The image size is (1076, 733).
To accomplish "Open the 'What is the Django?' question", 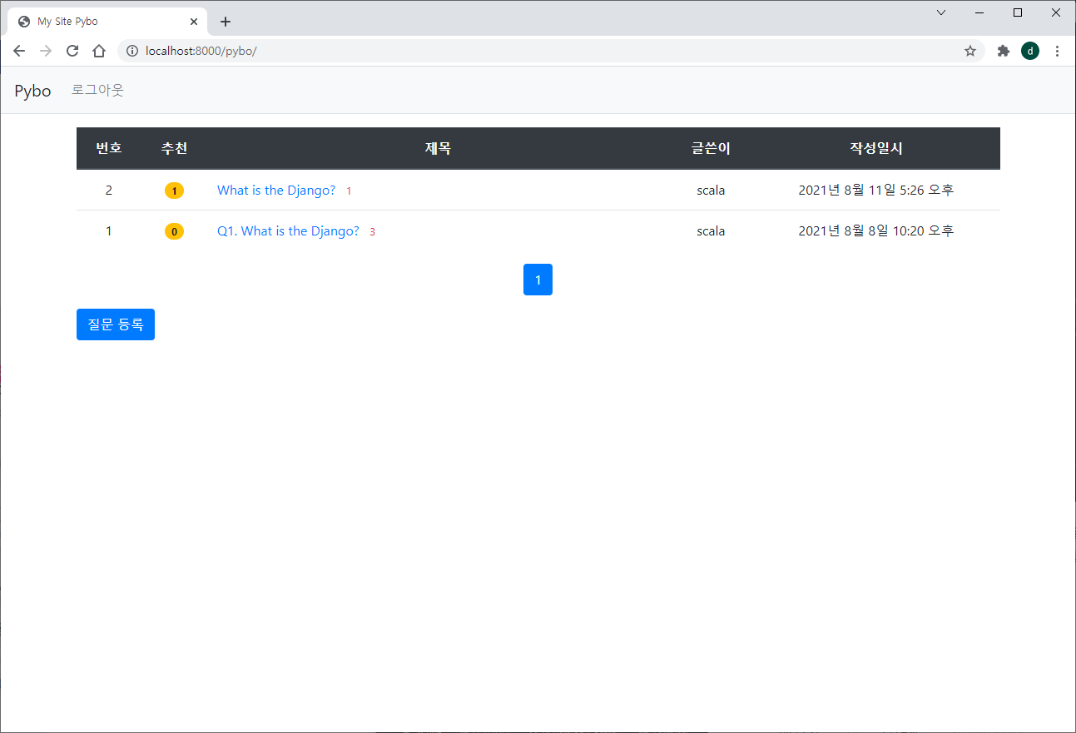I will click(276, 190).
